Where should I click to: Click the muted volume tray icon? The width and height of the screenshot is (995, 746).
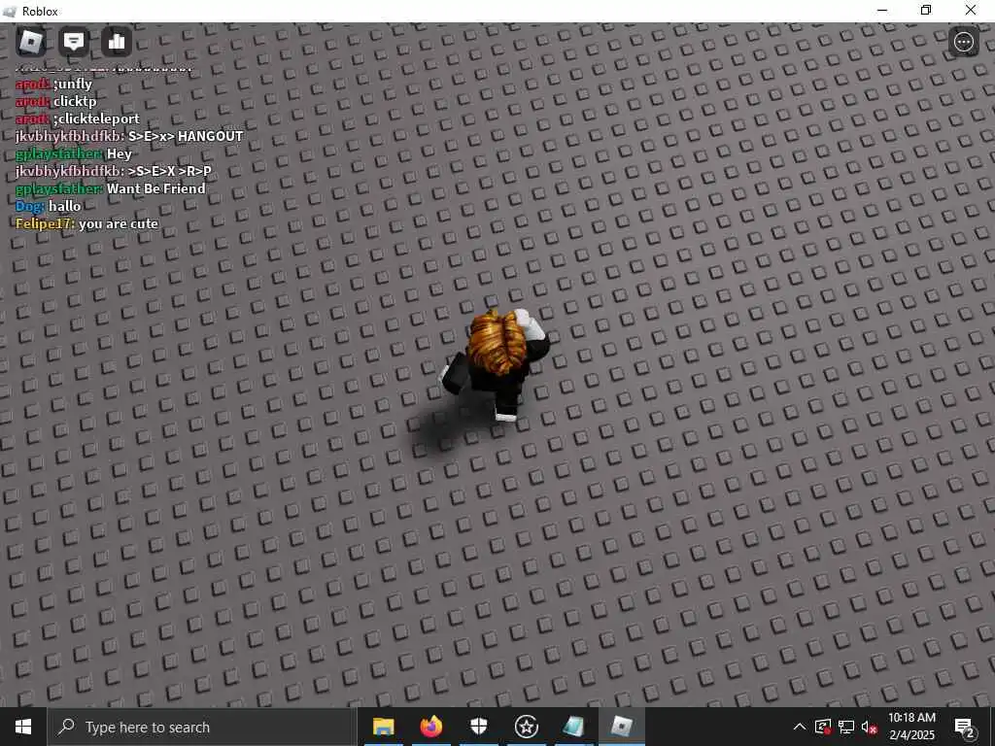pos(870,727)
